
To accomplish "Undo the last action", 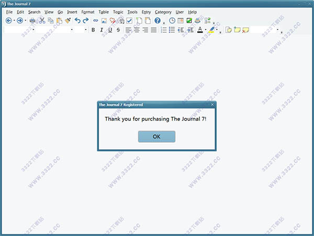I will (x=77, y=20).
